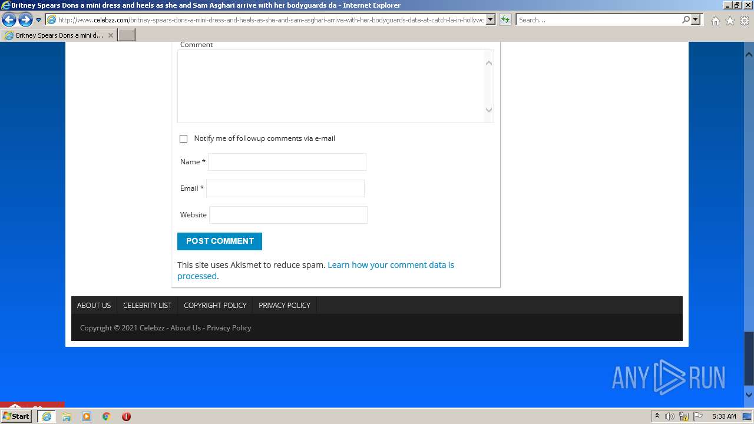Open the search provider dropdown arrow

click(696, 19)
